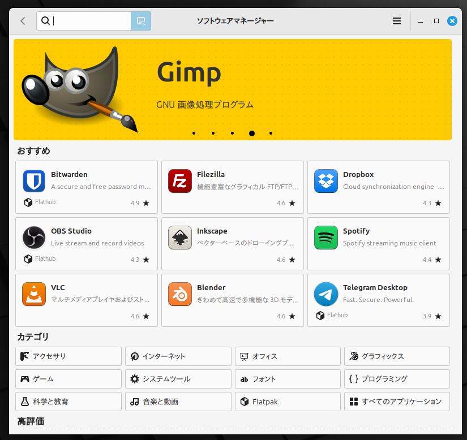Screen dimensions: 467x440
Task: Toggle the search options button beside search field
Action: [x=141, y=21]
